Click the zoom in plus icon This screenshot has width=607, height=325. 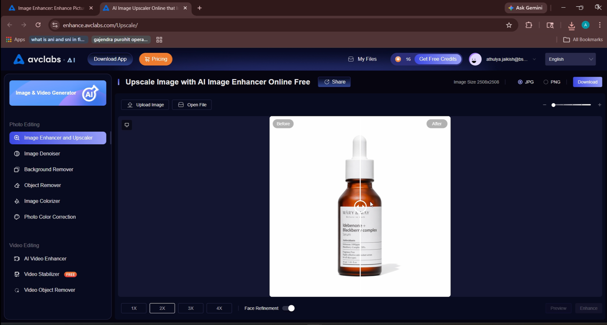point(599,105)
